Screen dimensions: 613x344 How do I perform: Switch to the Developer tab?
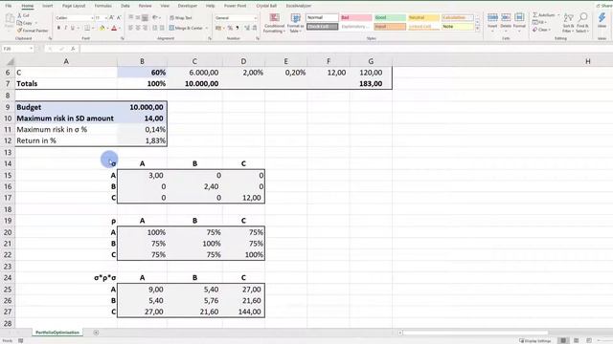(x=188, y=6)
